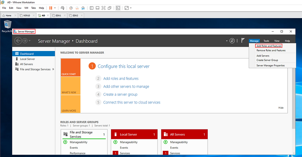302x157 pixels.
Task: Open Server Manager Tools menu
Action: tap(266, 41)
